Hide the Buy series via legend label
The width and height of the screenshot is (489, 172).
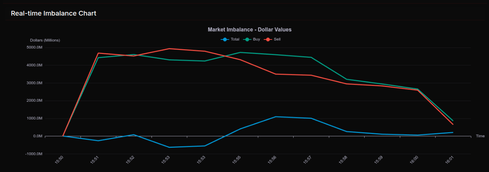tap(256, 39)
